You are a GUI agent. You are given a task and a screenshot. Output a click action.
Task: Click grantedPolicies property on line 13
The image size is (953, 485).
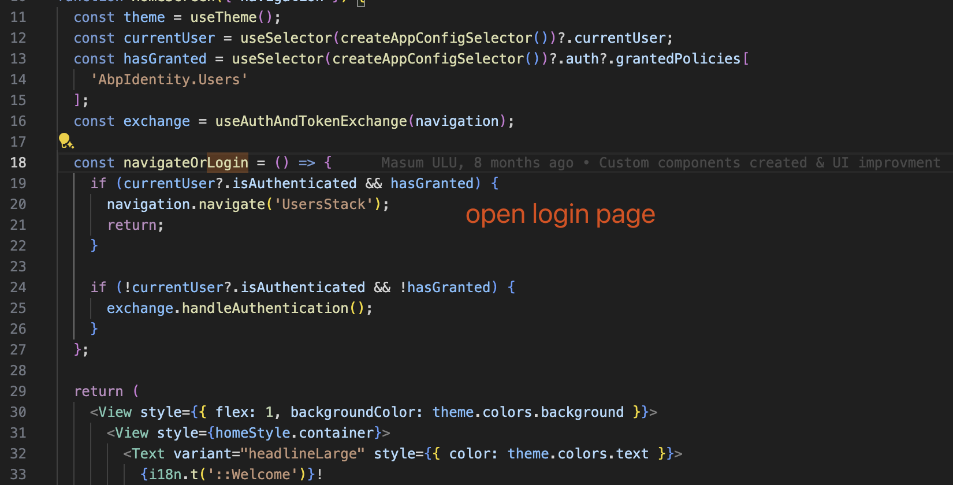tap(677, 59)
